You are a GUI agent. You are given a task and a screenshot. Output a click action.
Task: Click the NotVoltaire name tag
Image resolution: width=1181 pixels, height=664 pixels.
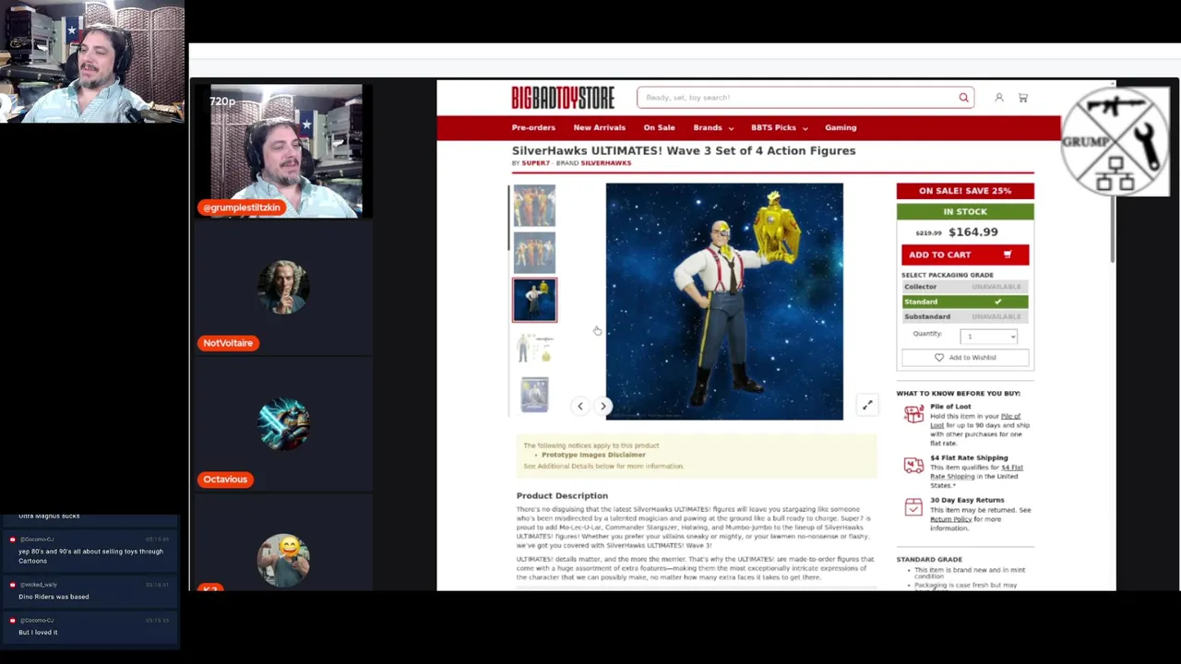(x=228, y=343)
